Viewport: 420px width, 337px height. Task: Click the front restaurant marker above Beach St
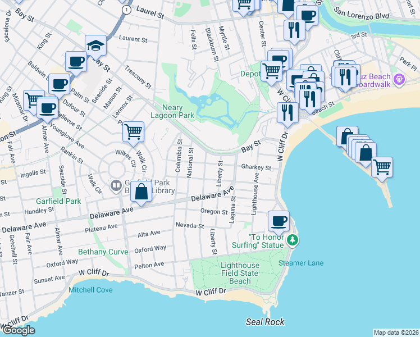[310, 99]
